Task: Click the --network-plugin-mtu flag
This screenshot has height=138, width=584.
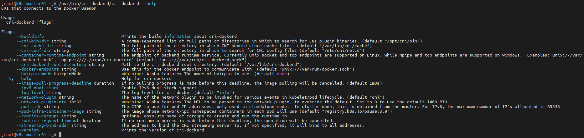Action: click(x=41, y=102)
